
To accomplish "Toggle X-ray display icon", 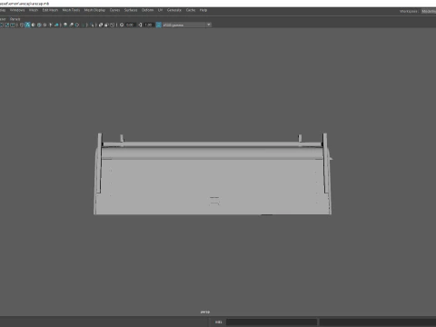I will [101, 25].
